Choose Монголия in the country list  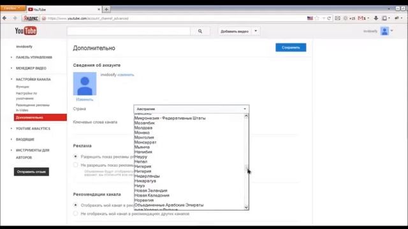click(x=144, y=137)
